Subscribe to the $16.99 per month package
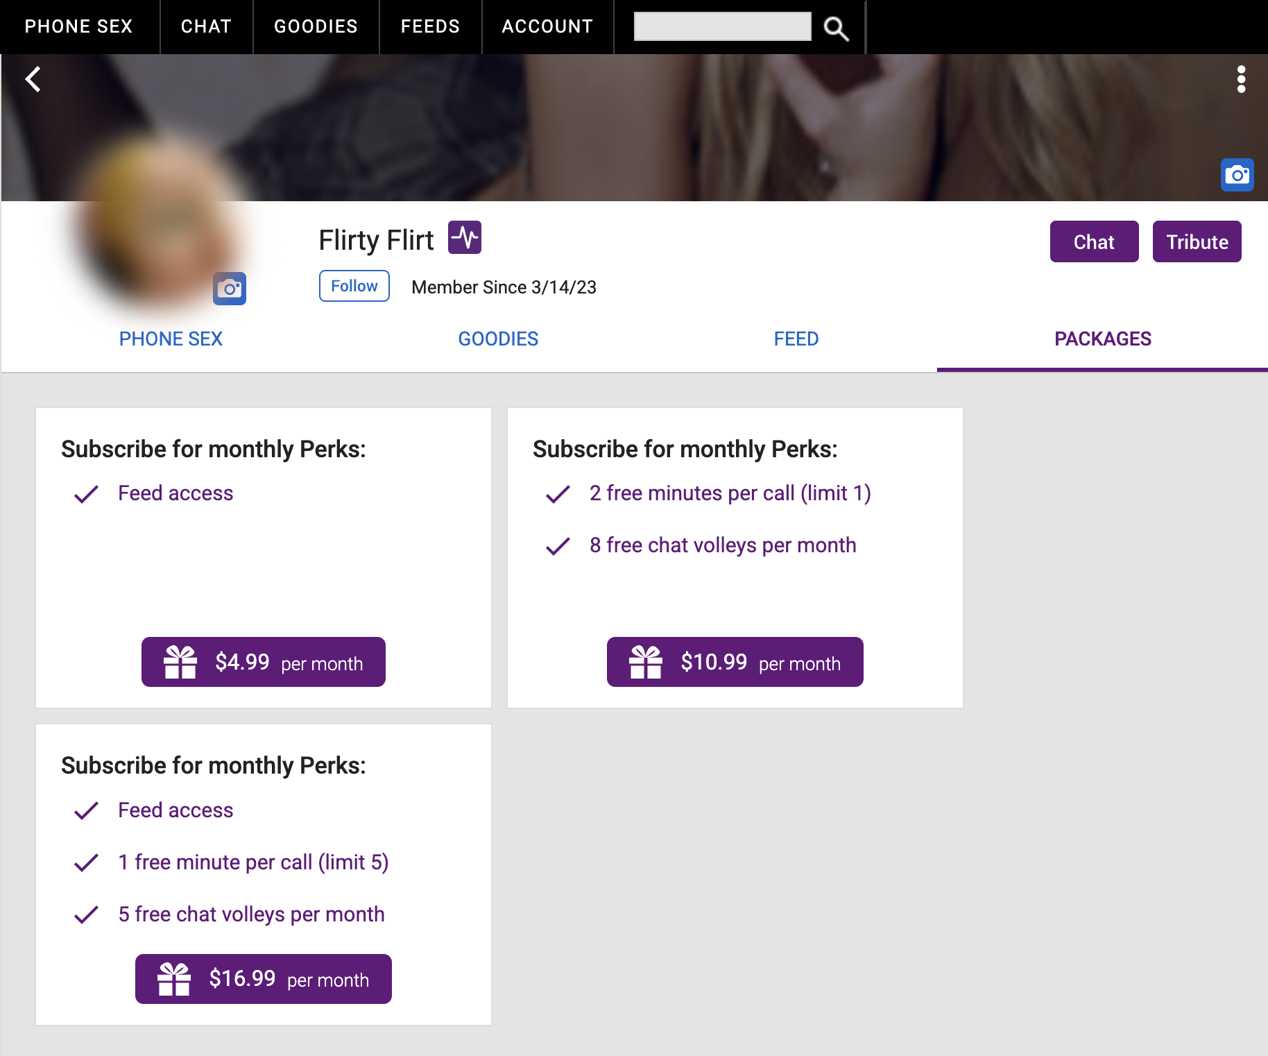 coord(264,979)
